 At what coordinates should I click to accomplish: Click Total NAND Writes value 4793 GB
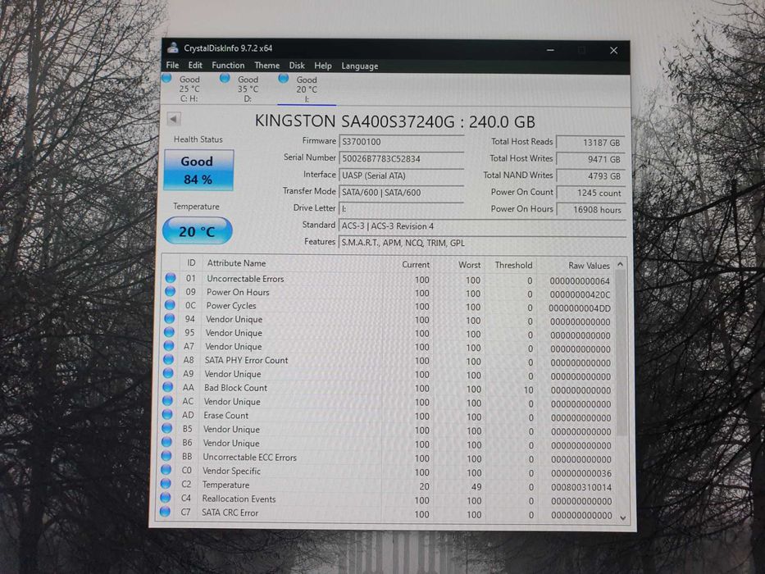click(x=590, y=175)
